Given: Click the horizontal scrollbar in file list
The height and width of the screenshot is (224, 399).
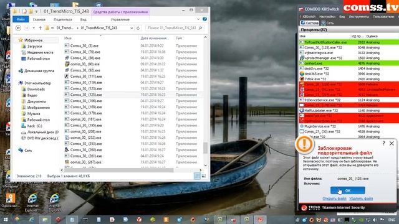Looking at the screenshot, I should coord(118,170).
